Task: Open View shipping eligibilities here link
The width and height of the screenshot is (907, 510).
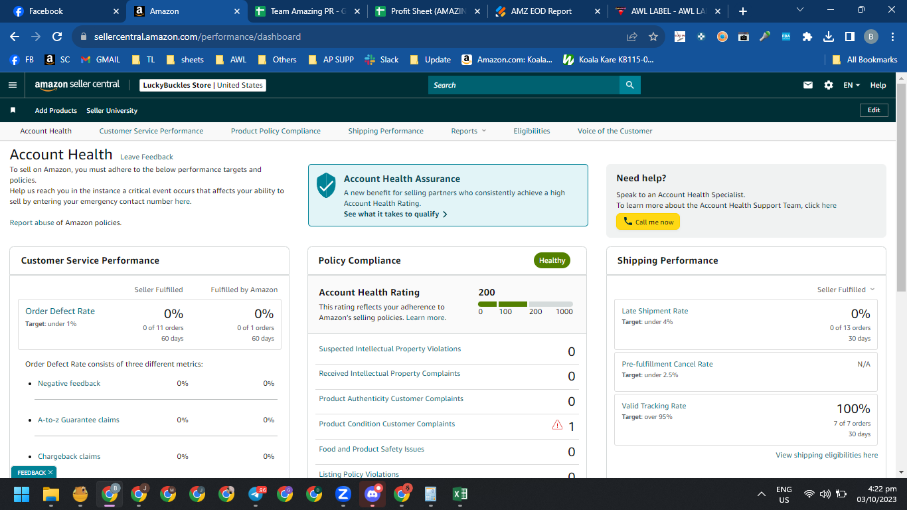Action: pos(827,456)
